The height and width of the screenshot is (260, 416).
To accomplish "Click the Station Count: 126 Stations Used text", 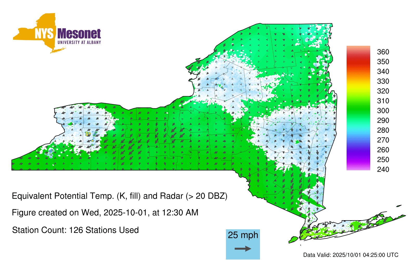I will [x=75, y=230].
